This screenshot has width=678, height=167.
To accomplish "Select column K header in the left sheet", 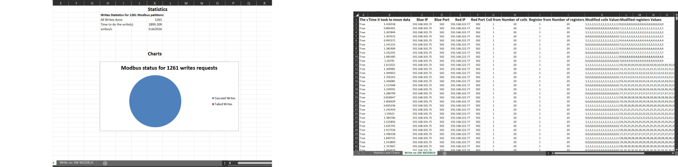I will click(154, 3).
